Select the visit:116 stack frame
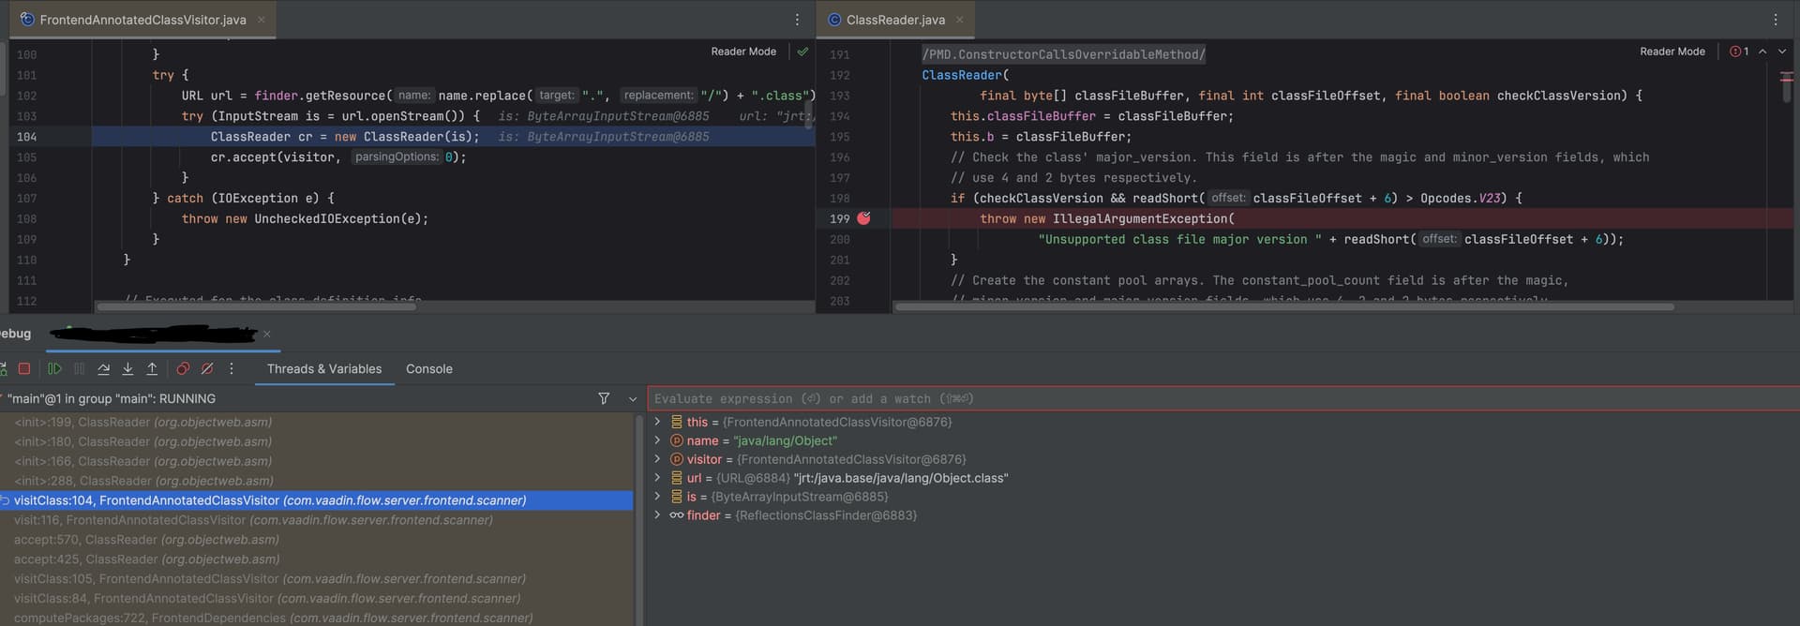 pyautogui.click(x=253, y=520)
